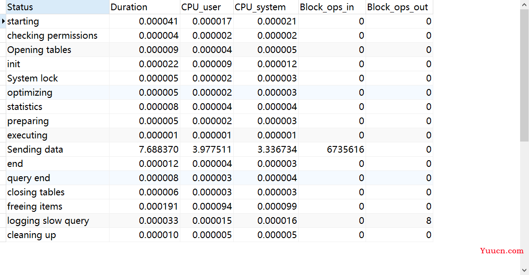
Task: Select the 'starting' status cell
Action: click(x=58, y=21)
